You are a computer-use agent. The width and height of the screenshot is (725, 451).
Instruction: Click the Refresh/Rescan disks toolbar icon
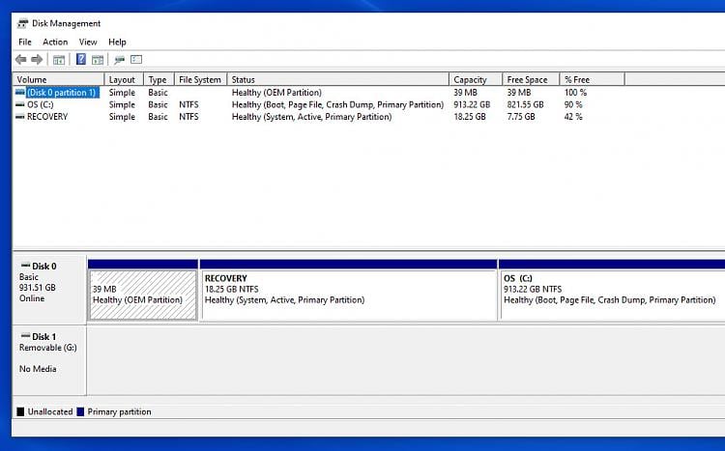point(119,60)
